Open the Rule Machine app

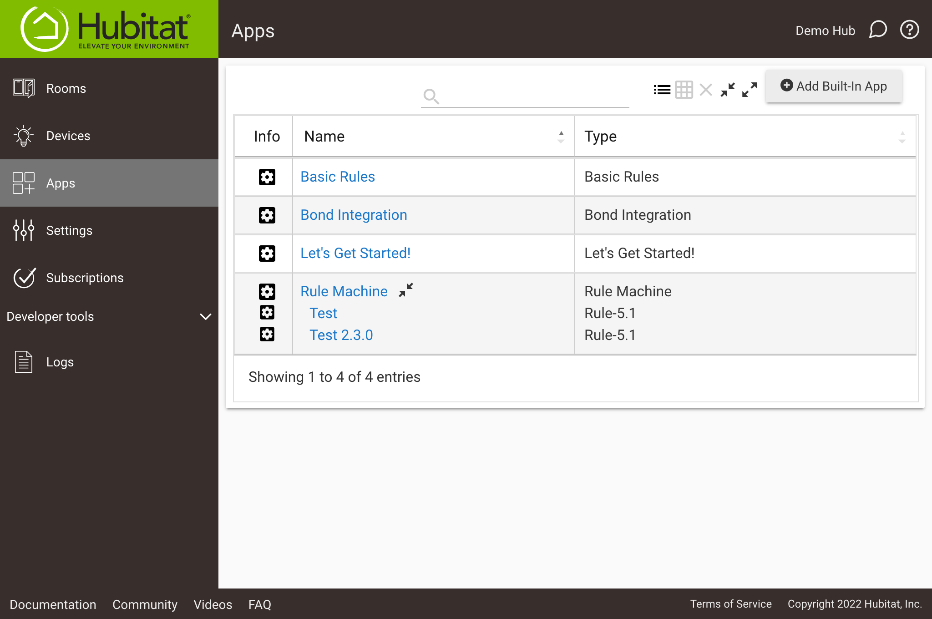coord(344,291)
